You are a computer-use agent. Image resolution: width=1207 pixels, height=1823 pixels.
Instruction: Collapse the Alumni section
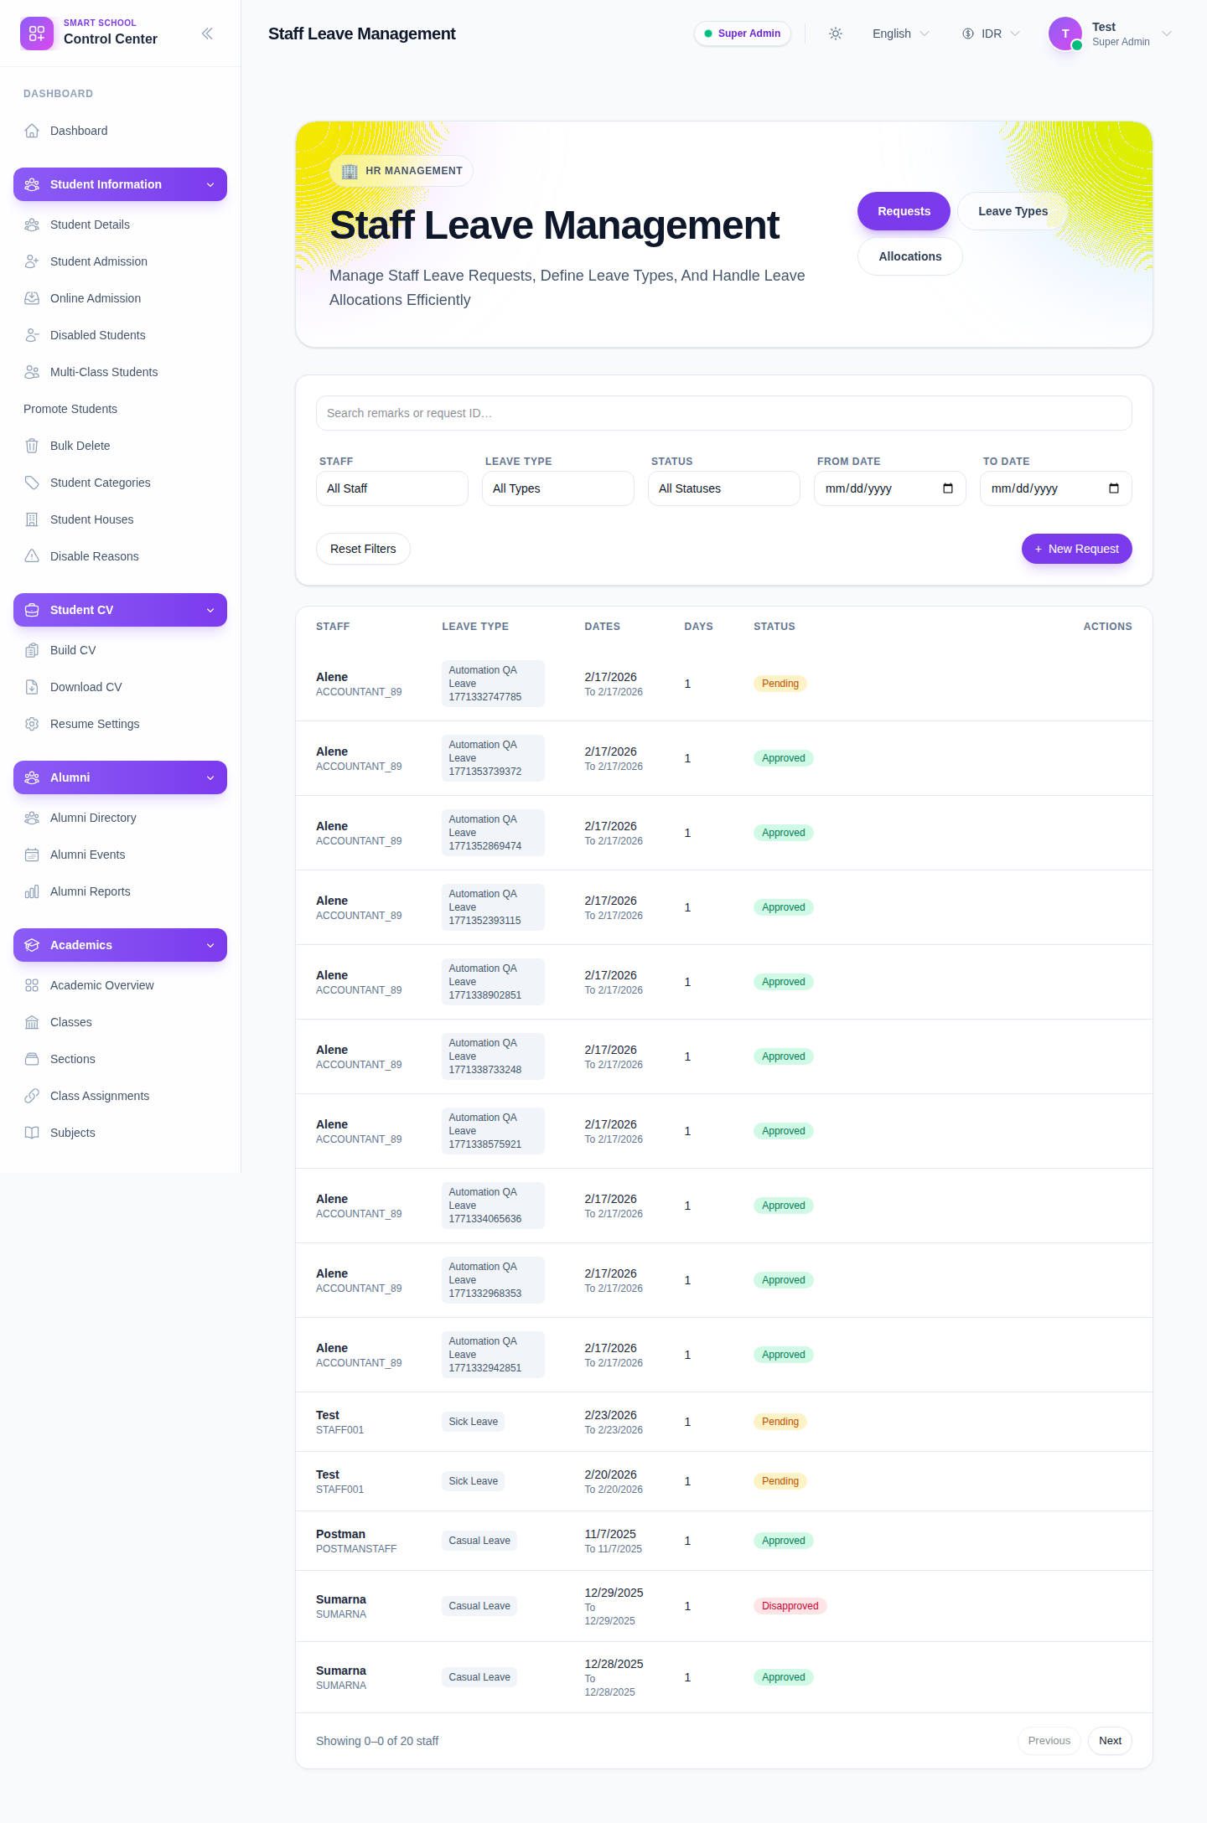pos(120,777)
